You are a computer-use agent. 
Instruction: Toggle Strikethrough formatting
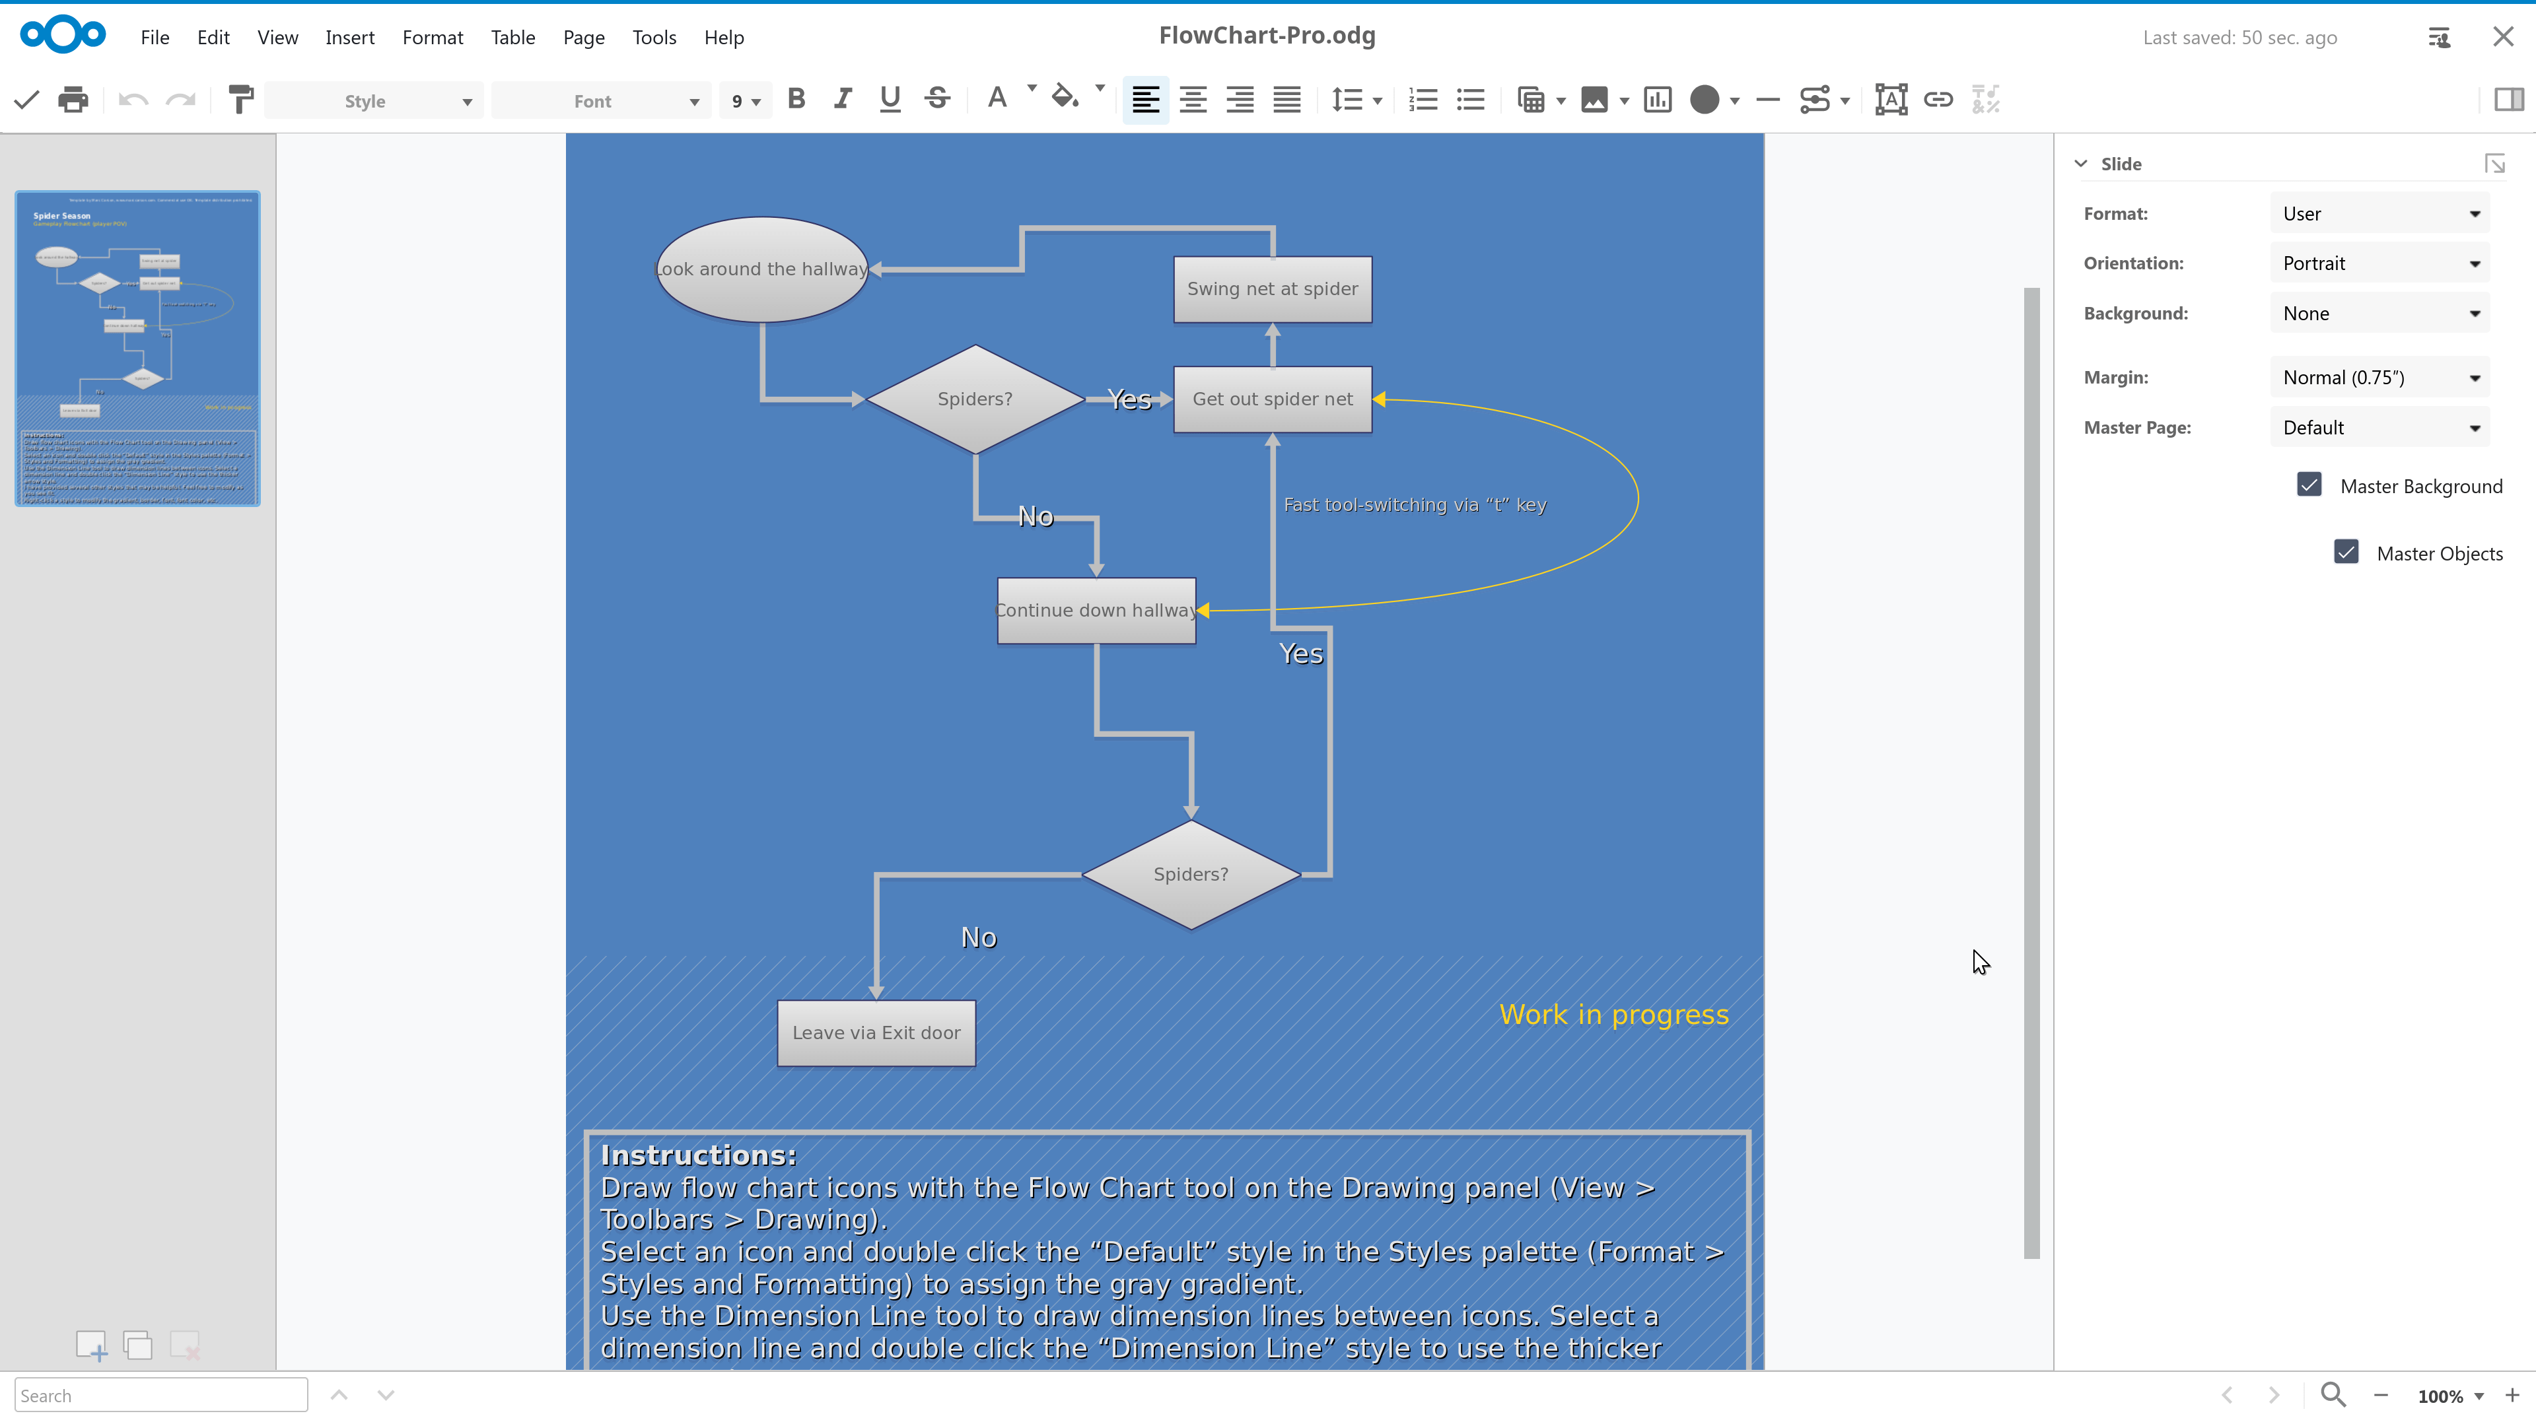coord(937,100)
